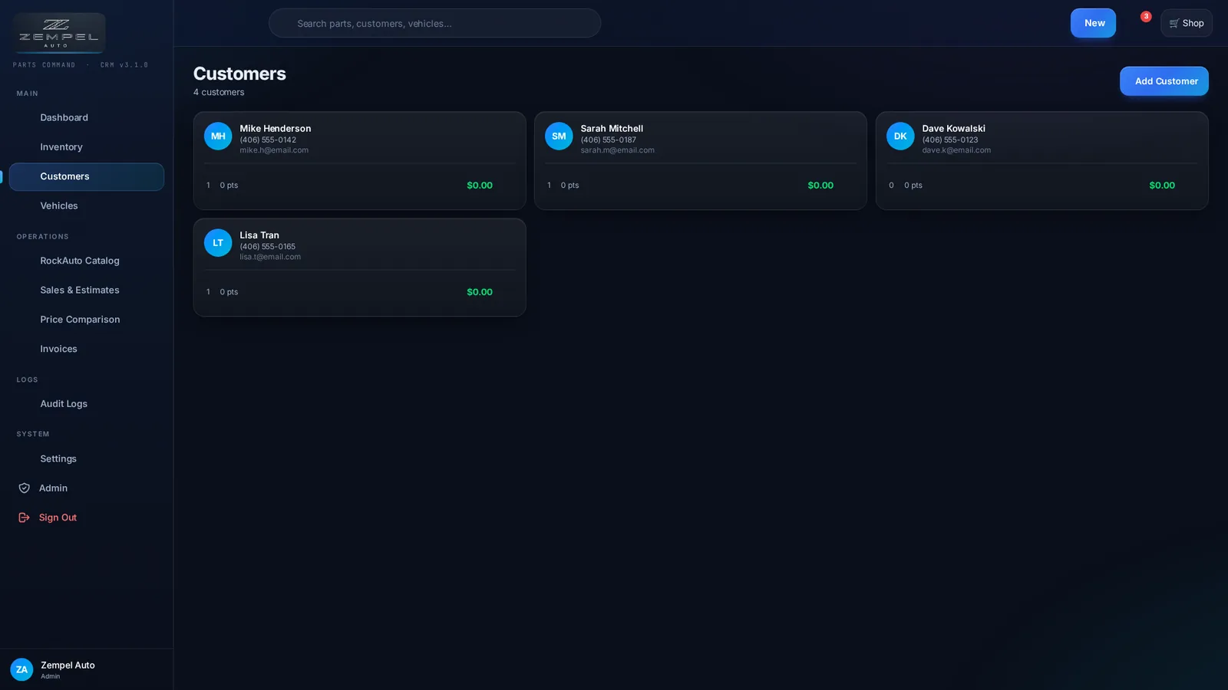Open Dave Kowalski's customer name
The image size is (1228, 690).
point(953,128)
